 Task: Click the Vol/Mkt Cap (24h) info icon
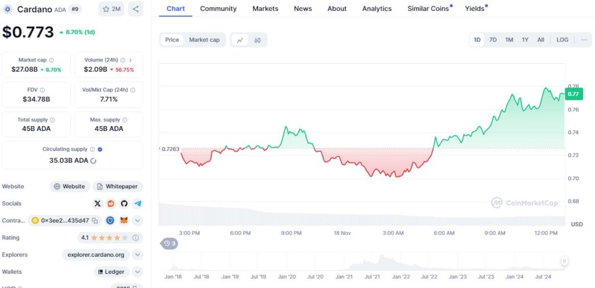[133, 90]
